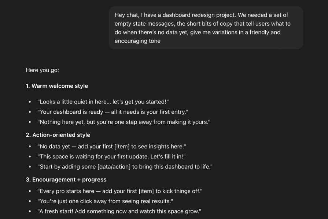328x219 pixels.
Task: Click the "This space is waiting" suggestion
Action: point(111,156)
